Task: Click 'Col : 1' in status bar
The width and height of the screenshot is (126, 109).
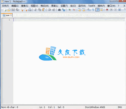Action: 51,107
